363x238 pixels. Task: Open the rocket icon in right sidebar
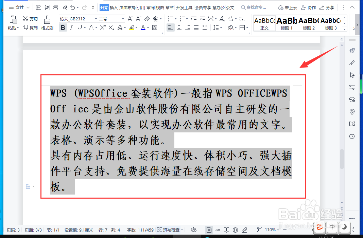(352, 51)
